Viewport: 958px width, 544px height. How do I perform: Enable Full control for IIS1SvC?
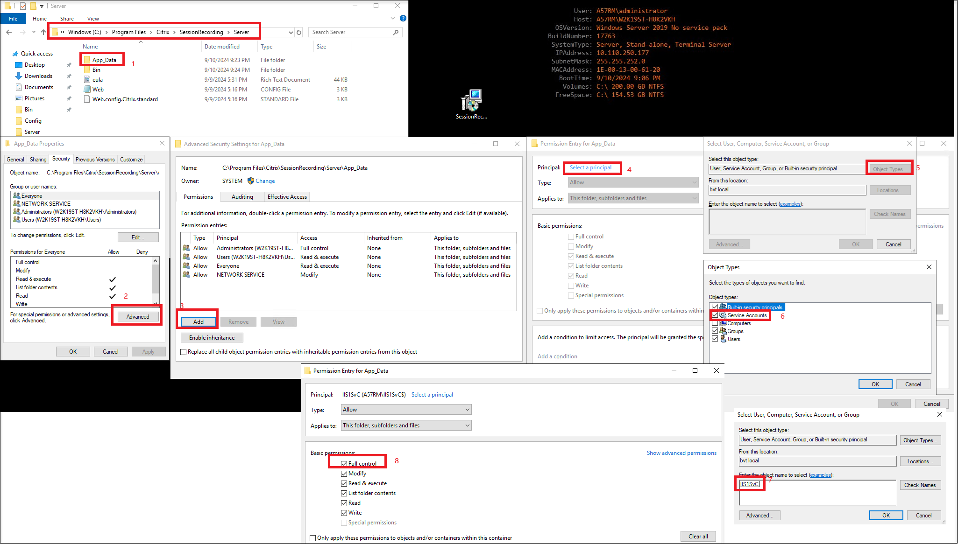tap(344, 463)
